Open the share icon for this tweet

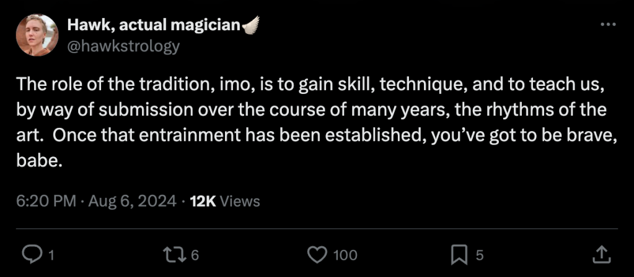click(601, 254)
